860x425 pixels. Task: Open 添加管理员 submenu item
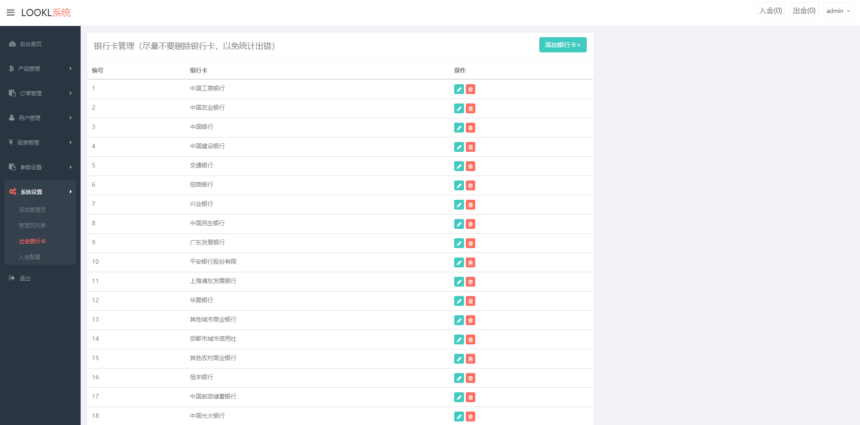(32, 210)
